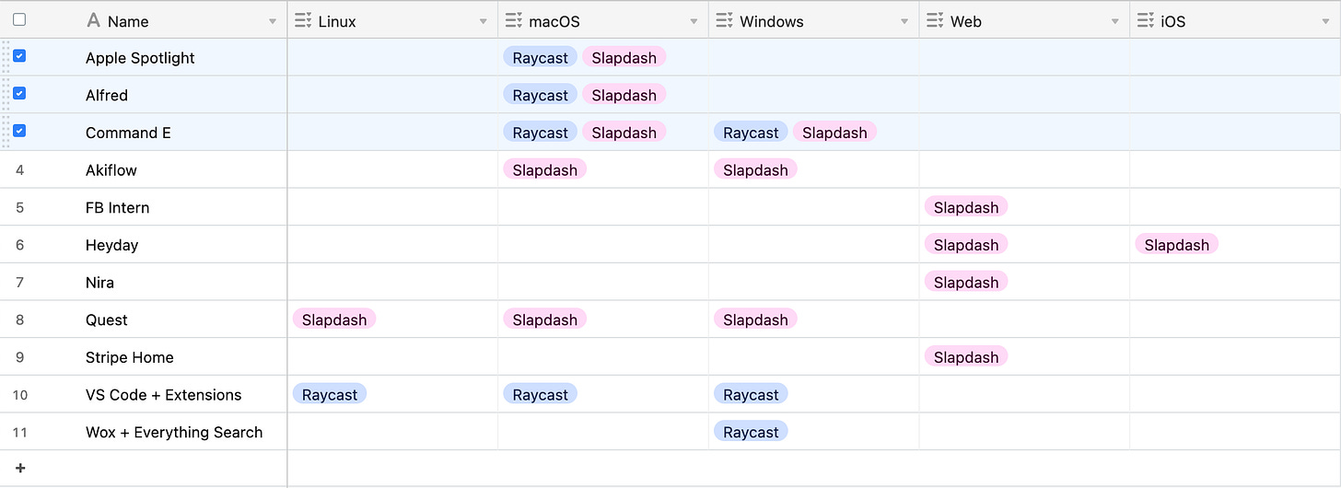
Task: Click Raycast tag in Apple Spotlight macOS cell
Action: pyautogui.click(x=541, y=58)
